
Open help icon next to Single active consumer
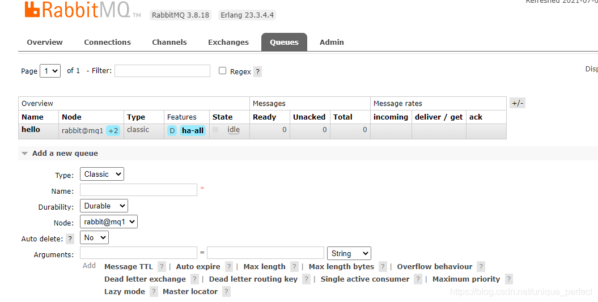[418, 279]
